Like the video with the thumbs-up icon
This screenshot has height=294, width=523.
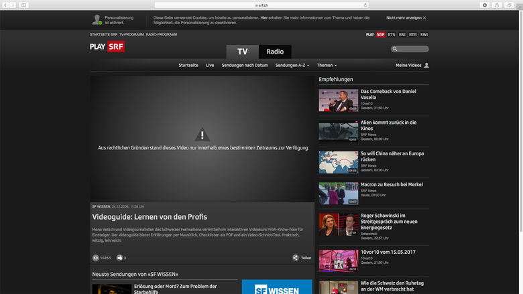click(x=120, y=257)
